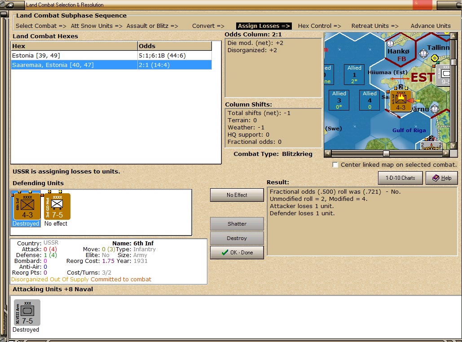Click the Help book icon
462x342 pixels.
(436, 178)
